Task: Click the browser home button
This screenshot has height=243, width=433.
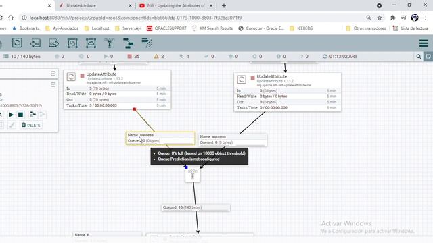Action: pos(11,18)
